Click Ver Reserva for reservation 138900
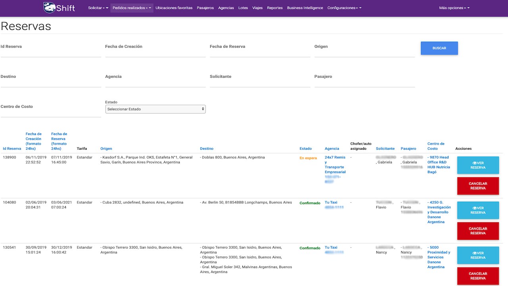 478,165
